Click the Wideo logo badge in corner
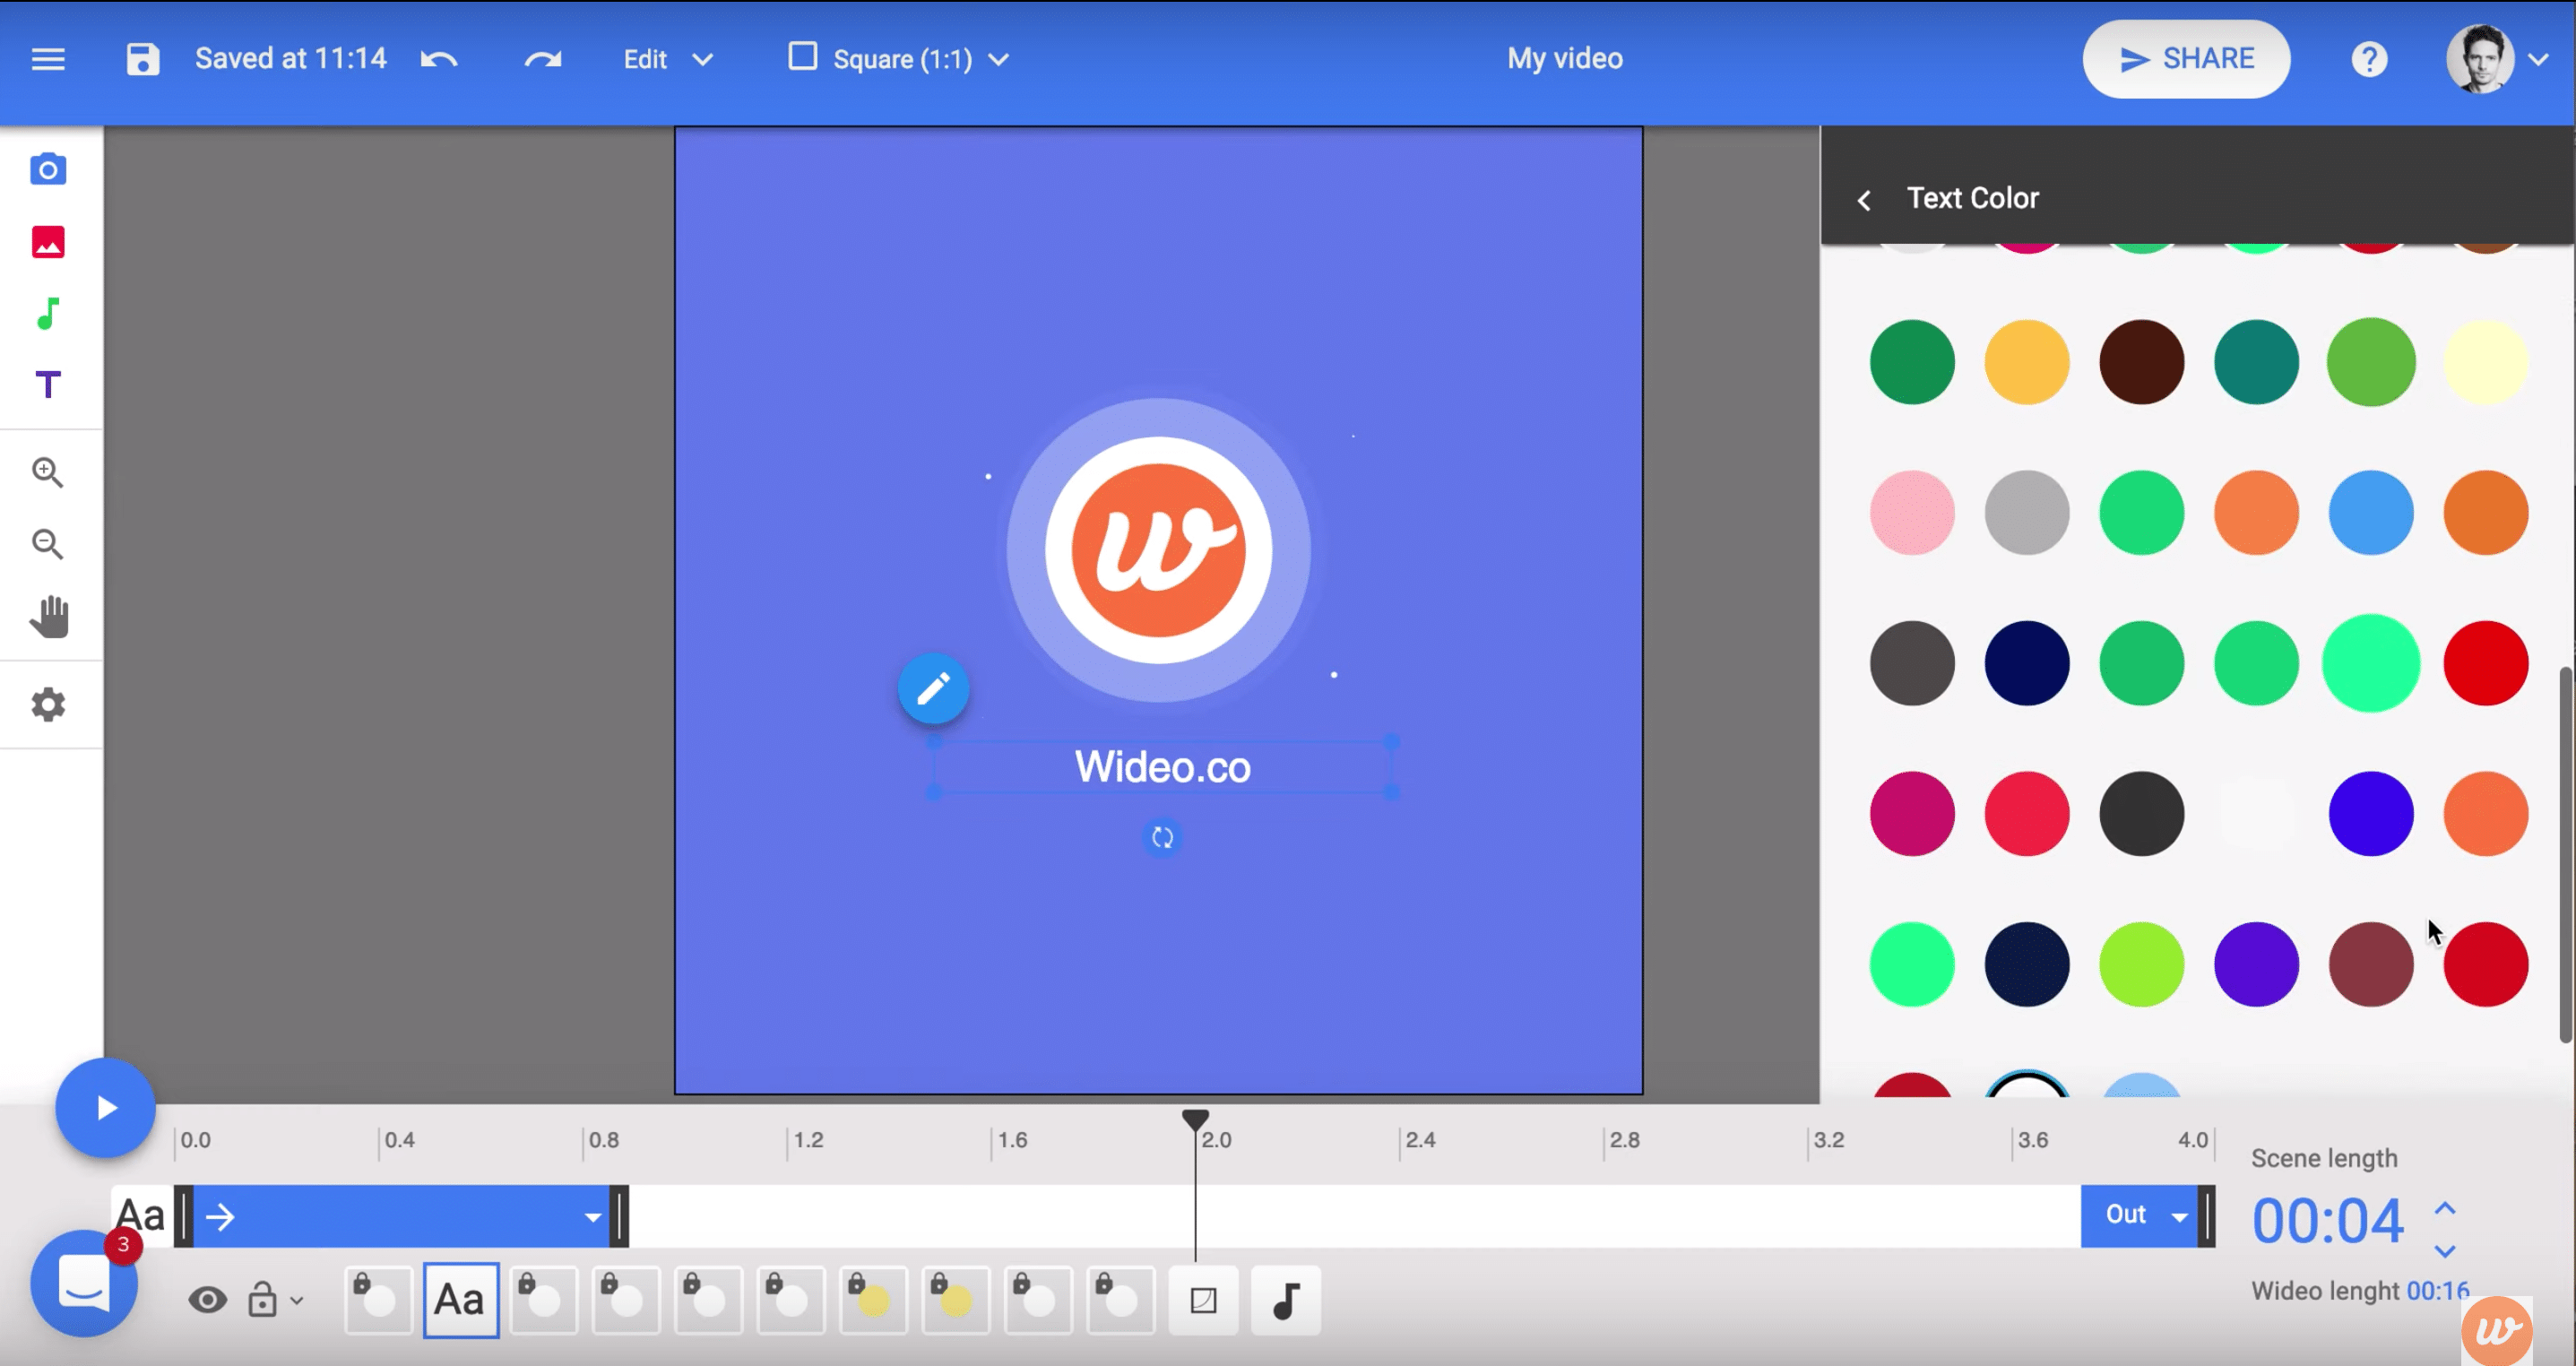The height and width of the screenshot is (1366, 2576). [x=2497, y=1330]
